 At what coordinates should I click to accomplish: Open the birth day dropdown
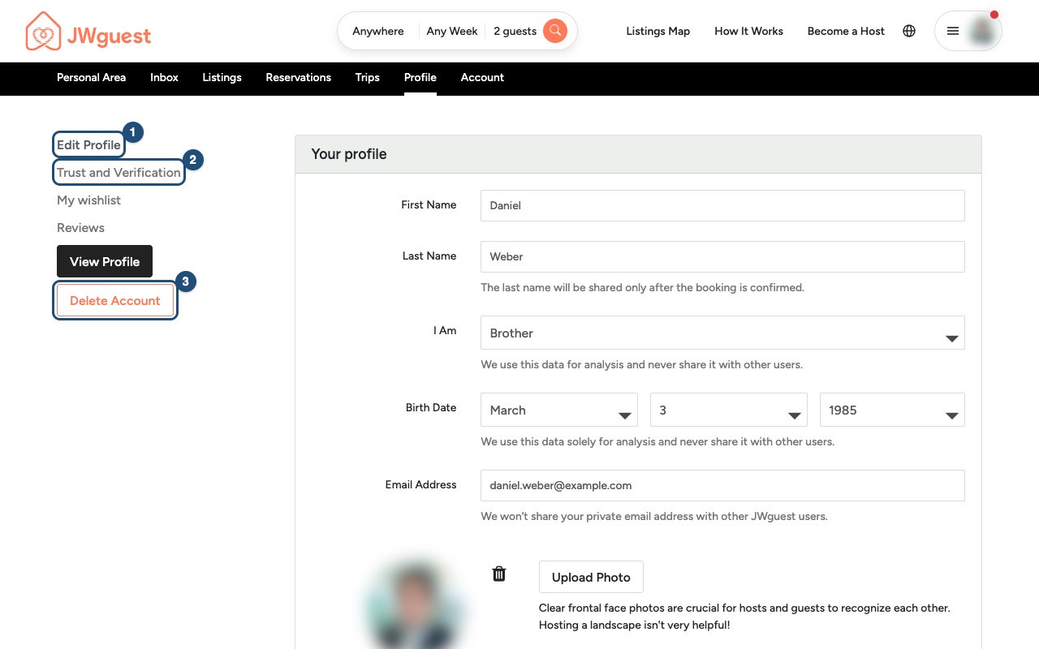point(729,410)
